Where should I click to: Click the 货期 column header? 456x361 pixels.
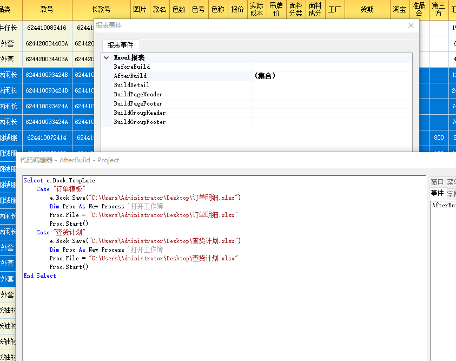click(x=367, y=10)
